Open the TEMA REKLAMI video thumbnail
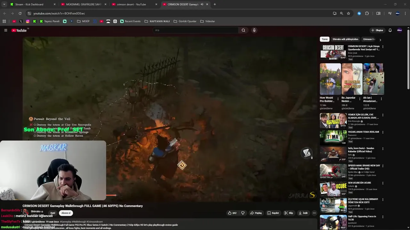The image size is (410, 230). click(333, 138)
